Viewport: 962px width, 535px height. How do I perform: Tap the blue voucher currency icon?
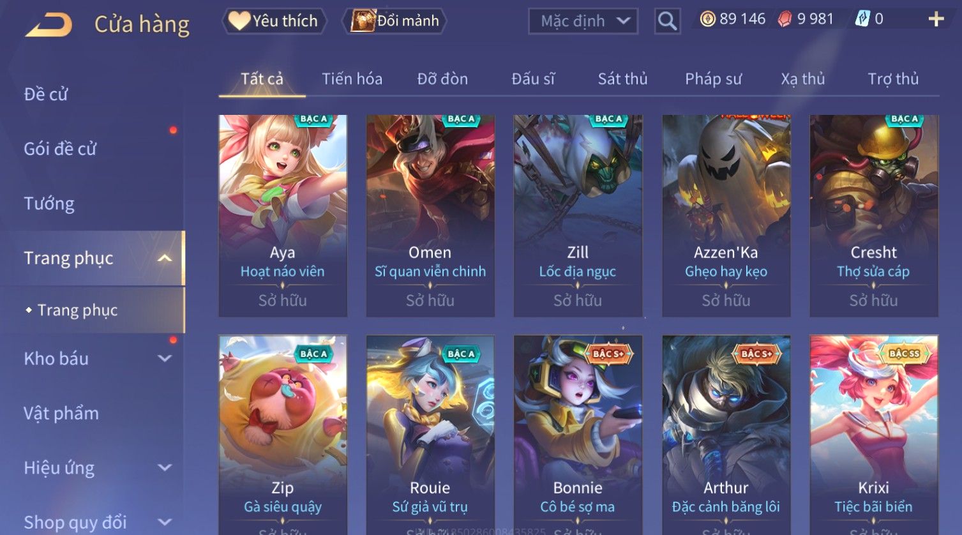click(862, 19)
